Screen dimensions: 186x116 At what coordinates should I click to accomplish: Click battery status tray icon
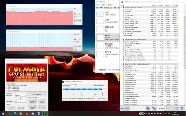point(142,114)
